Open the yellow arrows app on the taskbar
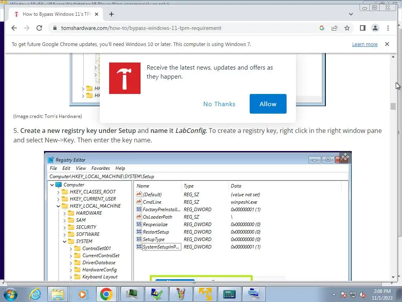402x302 pixels. pyautogui.click(x=205, y=294)
